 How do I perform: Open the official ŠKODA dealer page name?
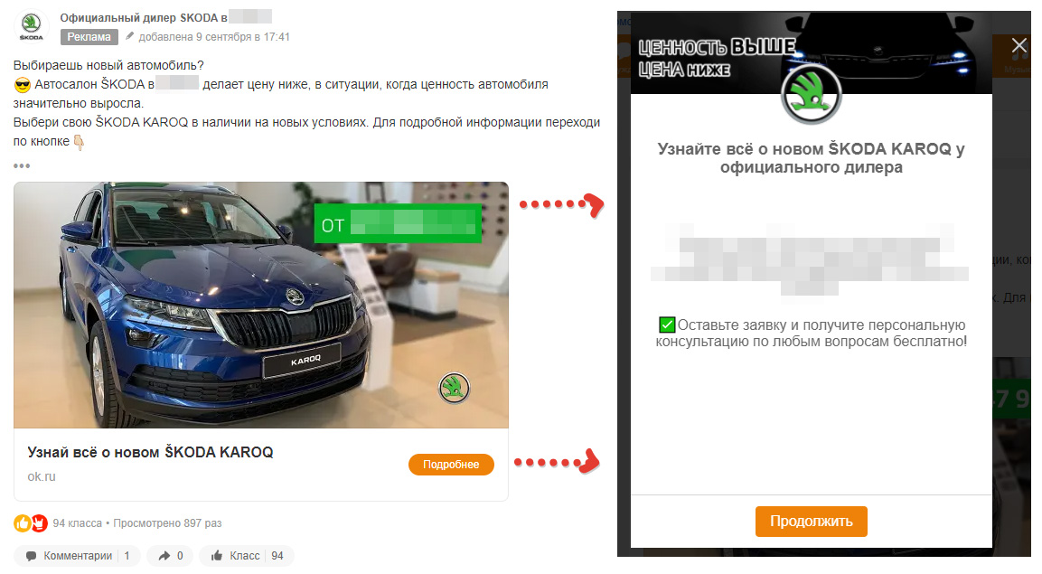(144, 17)
